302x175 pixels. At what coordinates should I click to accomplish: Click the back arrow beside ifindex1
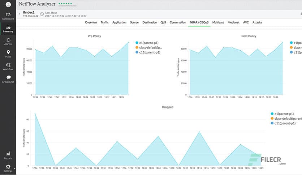[20, 14]
